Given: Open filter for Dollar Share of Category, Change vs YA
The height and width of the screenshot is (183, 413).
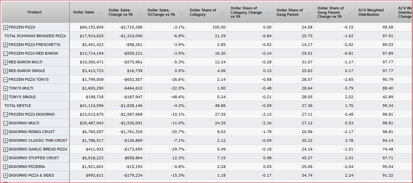Looking at the screenshot, I should (268, 12).
